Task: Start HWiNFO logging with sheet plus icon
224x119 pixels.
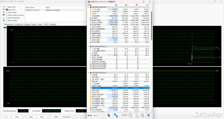Action: point(137,115)
